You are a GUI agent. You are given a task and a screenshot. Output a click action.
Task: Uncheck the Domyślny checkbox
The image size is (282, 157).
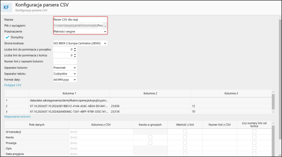click(7, 37)
